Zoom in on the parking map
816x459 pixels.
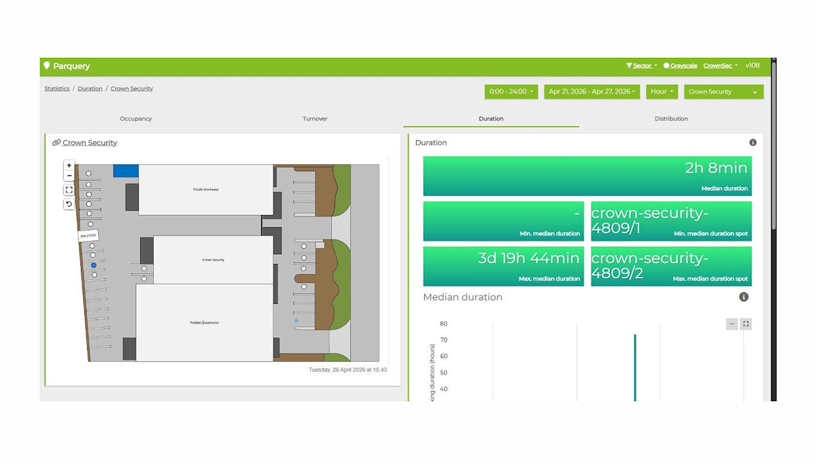click(x=69, y=165)
